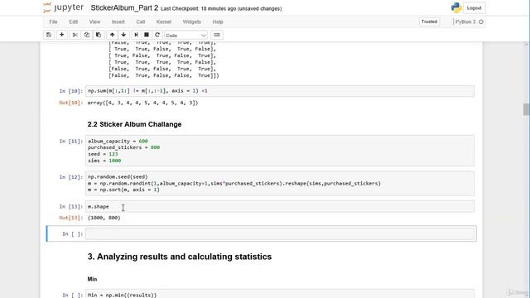Click the m = np.sort(m, axis = 1) line

(123, 190)
